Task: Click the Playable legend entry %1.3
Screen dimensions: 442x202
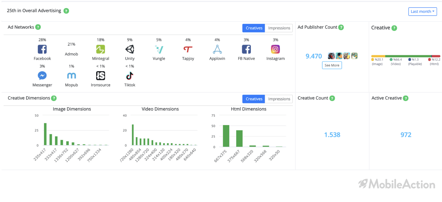Action: pos(415,61)
